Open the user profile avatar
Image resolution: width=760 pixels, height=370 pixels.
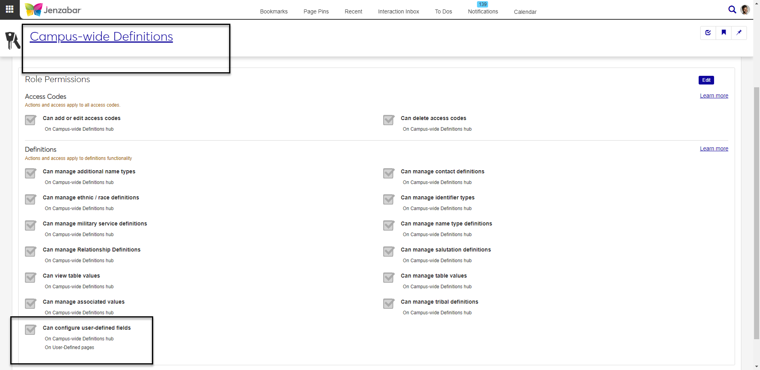(745, 9)
